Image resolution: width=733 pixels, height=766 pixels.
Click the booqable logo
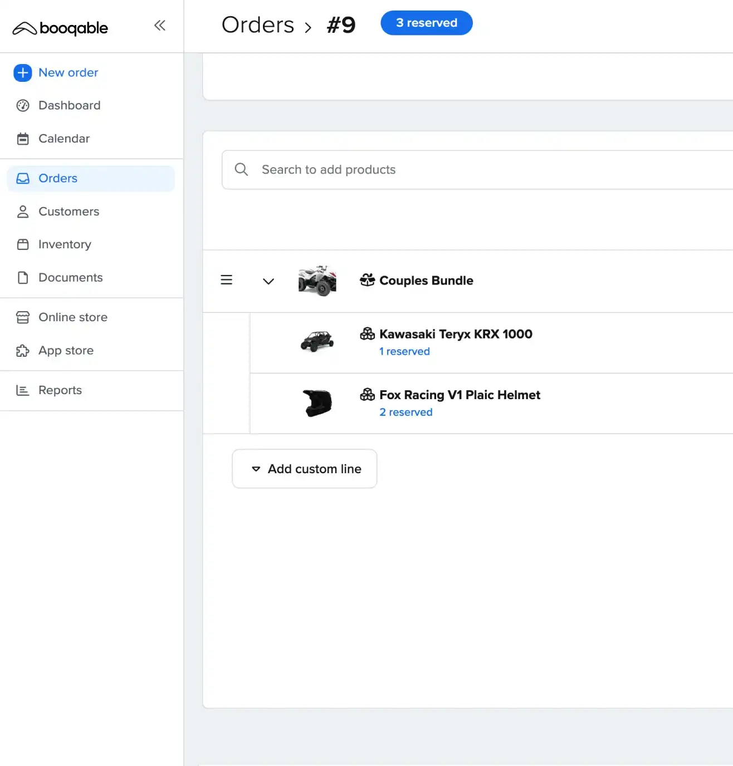tap(61, 28)
